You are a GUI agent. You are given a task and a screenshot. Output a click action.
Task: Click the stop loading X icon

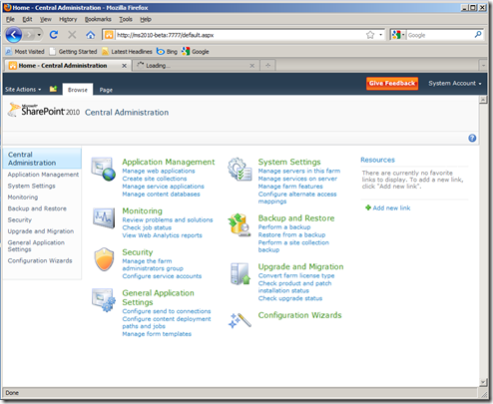point(72,35)
